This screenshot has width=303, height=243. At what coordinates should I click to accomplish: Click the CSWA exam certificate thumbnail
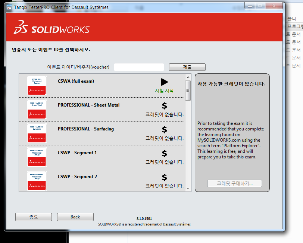click(x=37, y=85)
